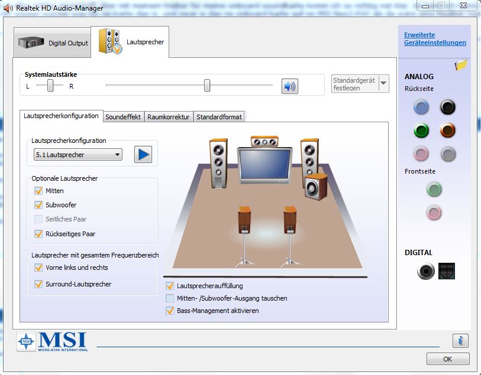Viewport: 481px width, 375px height.
Task: Uncheck the Subwoofer checkbox
Action: (38, 205)
